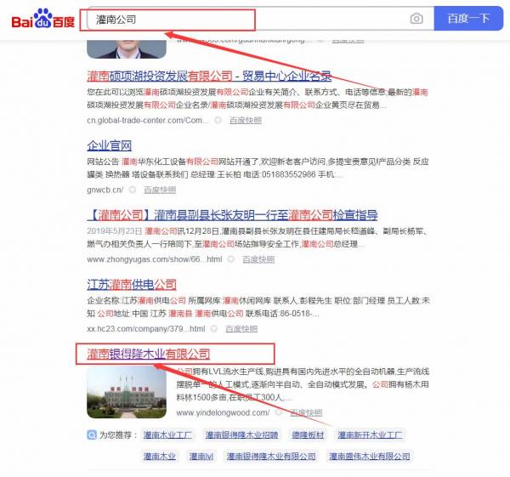Click the magnifier icon beside 为您推荐

[x=92, y=435]
